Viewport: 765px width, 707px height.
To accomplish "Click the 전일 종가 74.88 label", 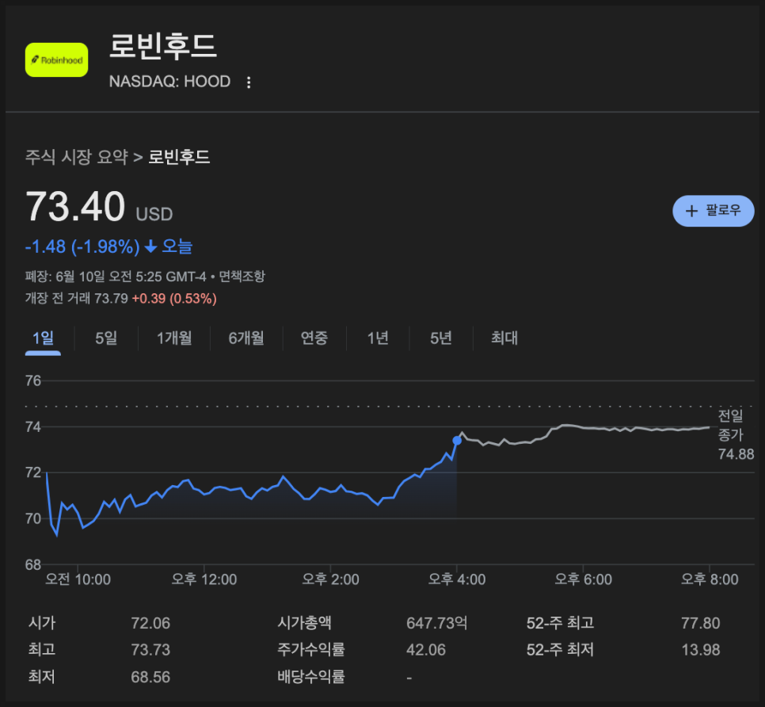I will [x=736, y=435].
